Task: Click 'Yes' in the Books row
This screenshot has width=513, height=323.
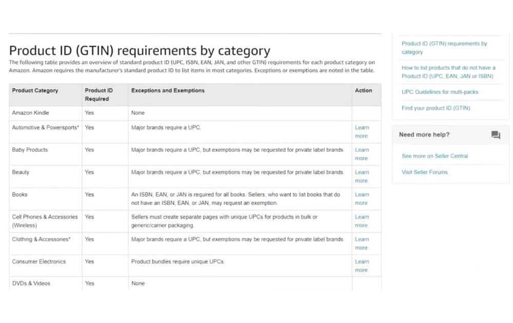Action: [x=89, y=194]
